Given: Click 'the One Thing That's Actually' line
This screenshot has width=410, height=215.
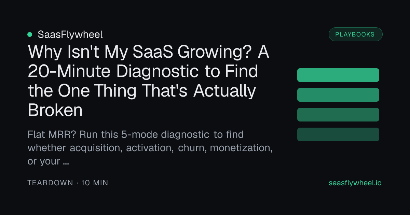Looking at the screenshot, I should pos(142,91).
